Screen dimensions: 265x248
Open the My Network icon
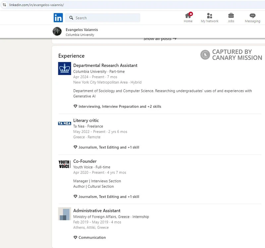209,16
